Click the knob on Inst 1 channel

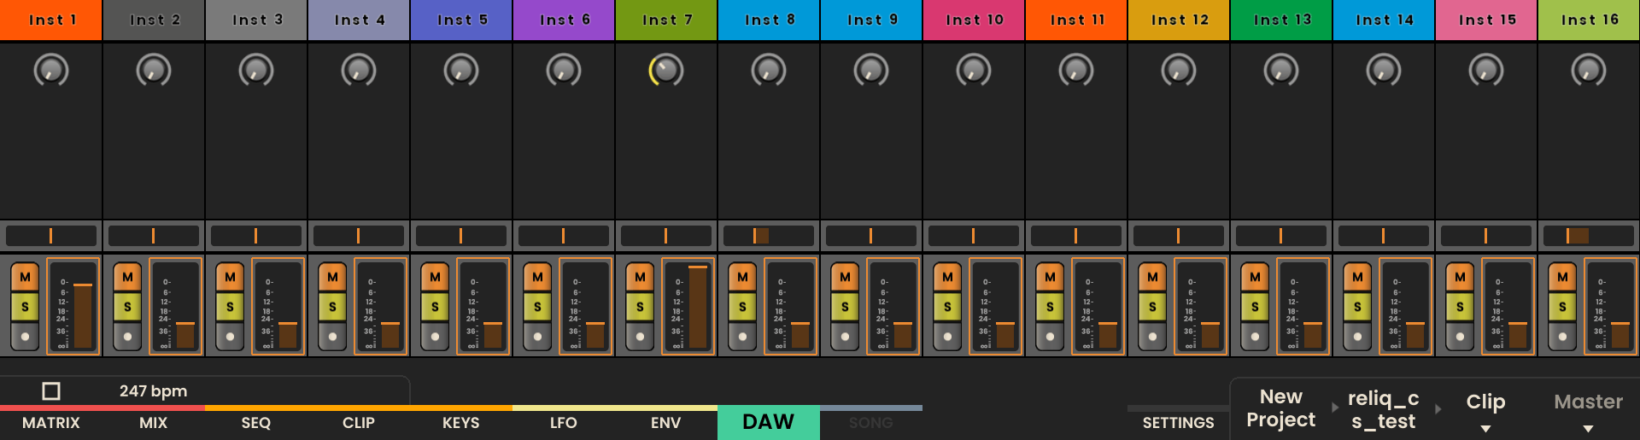pos(51,70)
